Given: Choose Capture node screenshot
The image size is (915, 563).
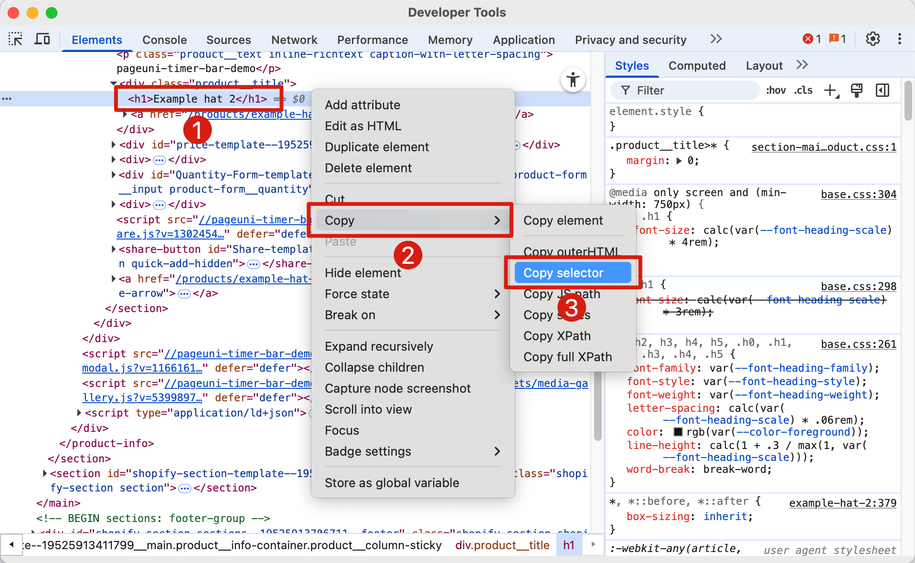Looking at the screenshot, I should point(413,388).
